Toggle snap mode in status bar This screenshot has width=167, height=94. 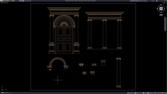(133, 93)
